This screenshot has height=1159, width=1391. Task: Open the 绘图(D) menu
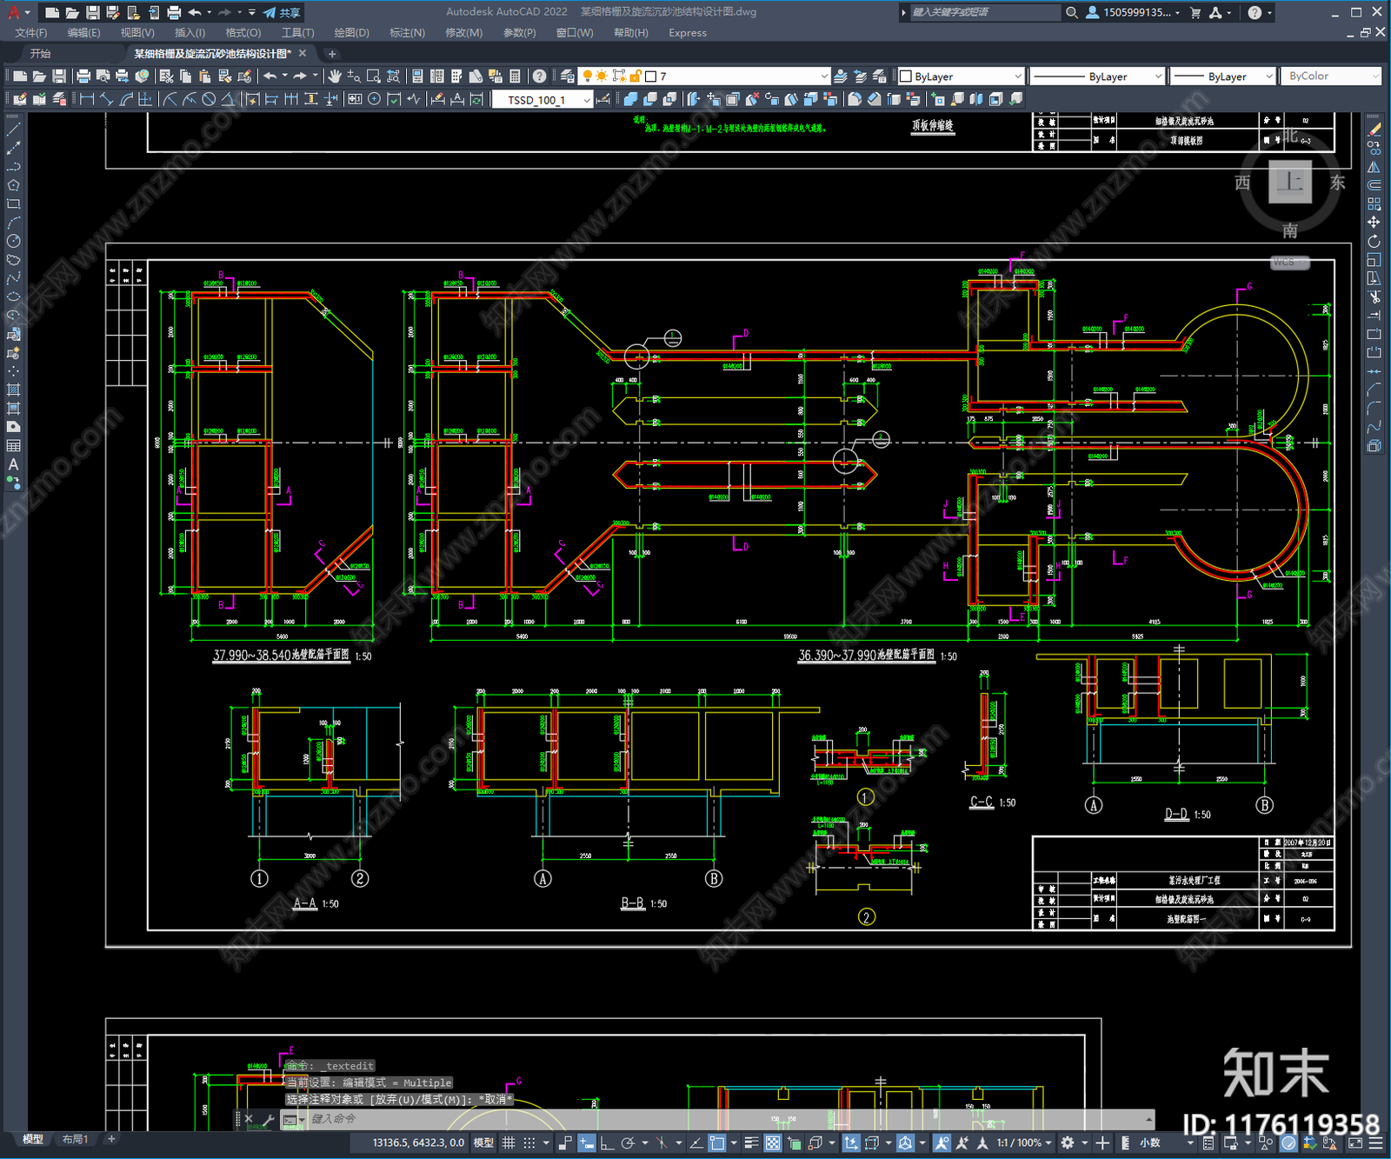(351, 33)
